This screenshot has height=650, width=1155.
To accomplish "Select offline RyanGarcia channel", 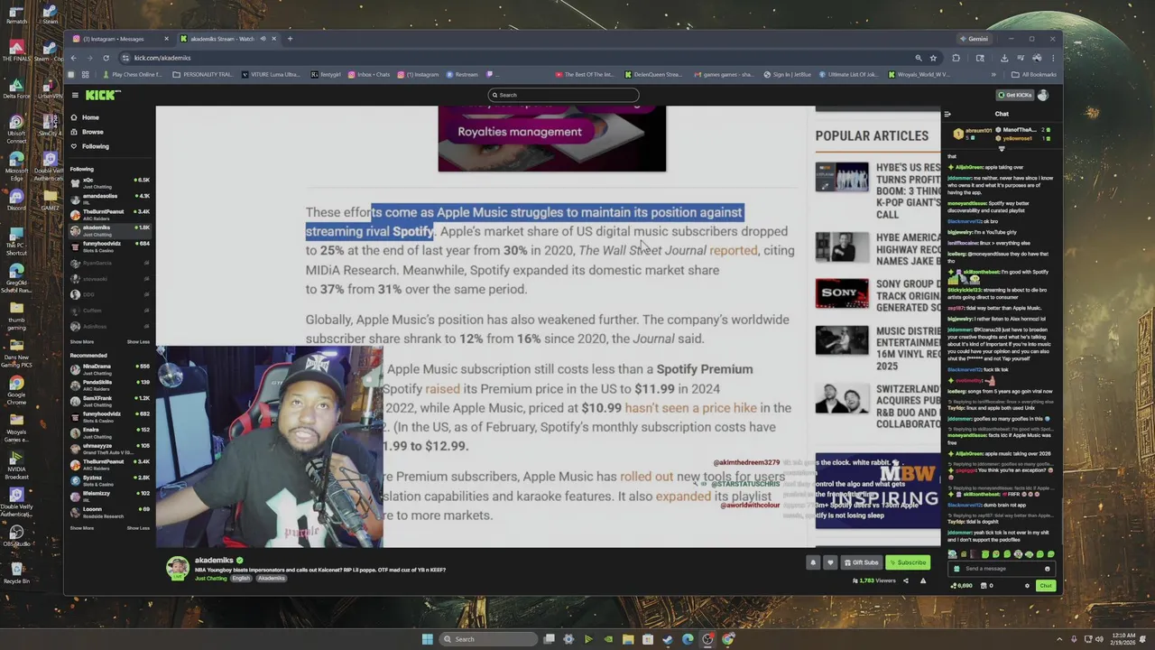I will pyautogui.click(x=108, y=263).
